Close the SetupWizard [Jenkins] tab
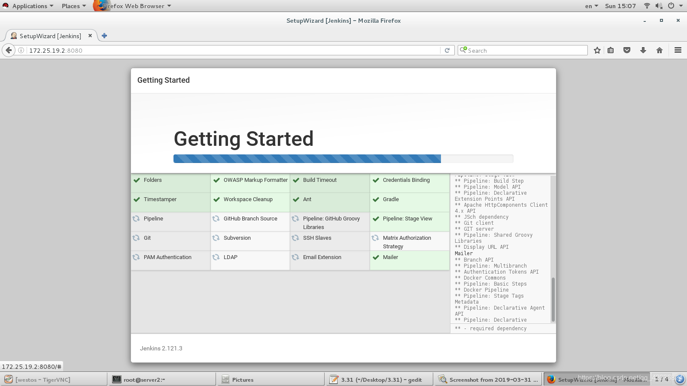 tap(90, 36)
